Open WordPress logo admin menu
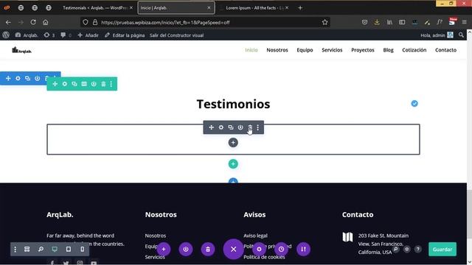 (6, 35)
